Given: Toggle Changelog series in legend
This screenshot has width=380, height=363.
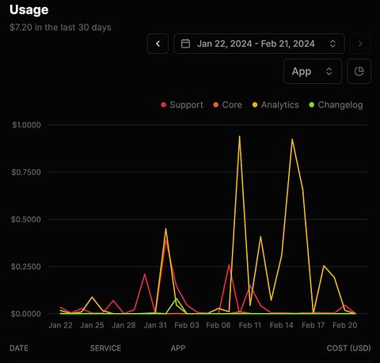Looking at the screenshot, I should (x=336, y=105).
